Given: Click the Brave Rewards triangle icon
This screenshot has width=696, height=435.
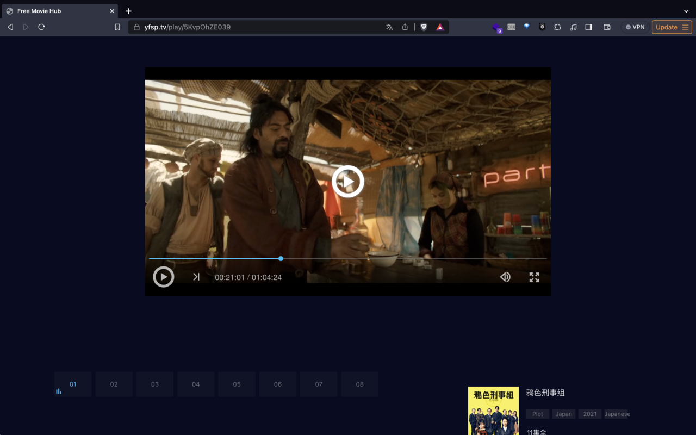Looking at the screenshot, I should 440,27.
